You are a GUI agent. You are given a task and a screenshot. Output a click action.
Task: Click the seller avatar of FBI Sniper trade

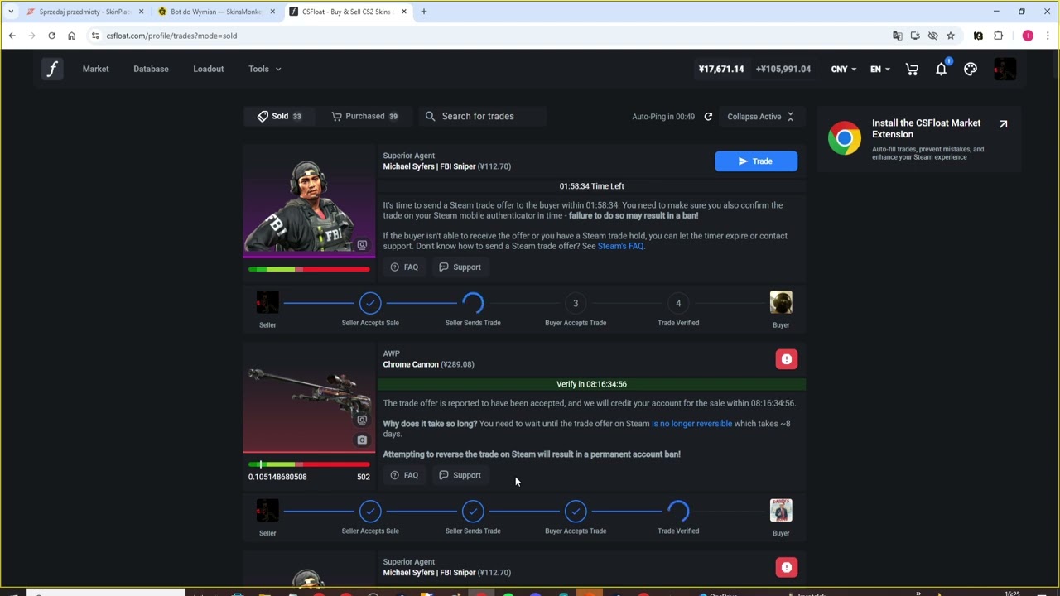pos(267,303)
